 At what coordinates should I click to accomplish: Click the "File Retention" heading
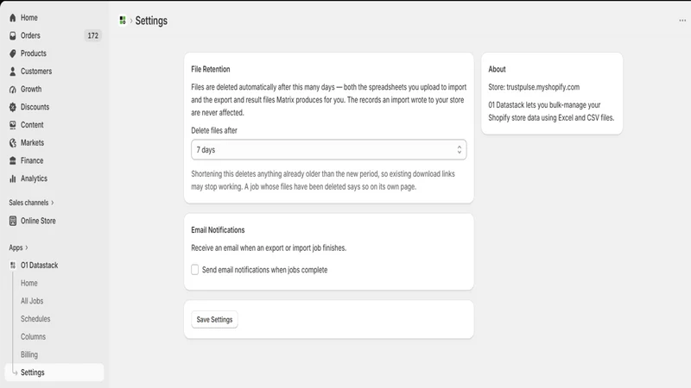click(x=211, y=69)
